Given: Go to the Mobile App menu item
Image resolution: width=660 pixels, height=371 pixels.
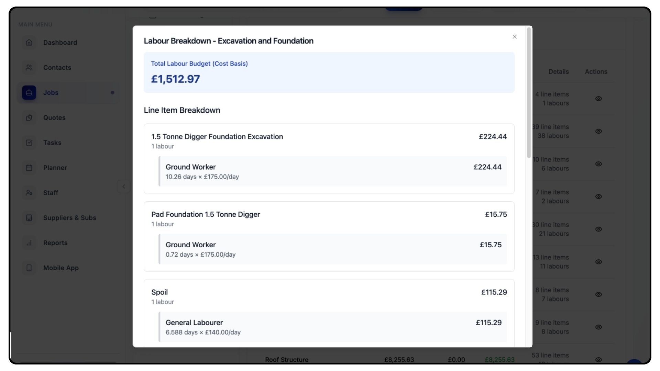Looking at the screenshot, I should (x=61, y=268).
